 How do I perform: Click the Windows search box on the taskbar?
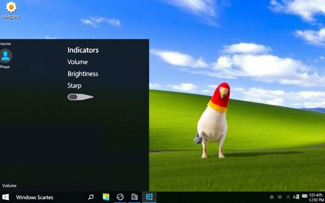[x=35, y=197]
